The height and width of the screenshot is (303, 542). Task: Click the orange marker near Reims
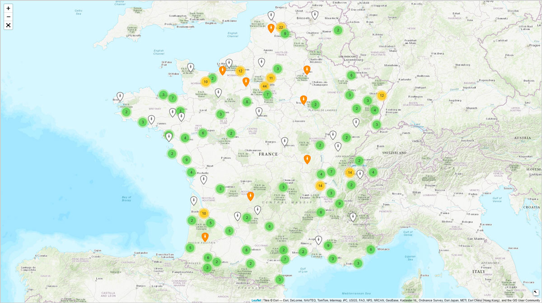(307, 70)
